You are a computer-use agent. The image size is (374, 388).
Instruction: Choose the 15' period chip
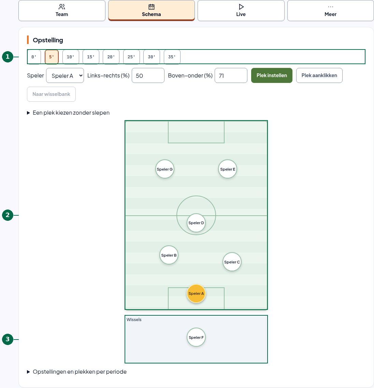coord(91,57)
